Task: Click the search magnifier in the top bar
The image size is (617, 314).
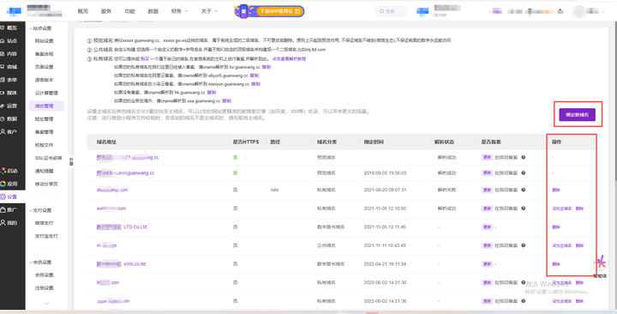Action: click(381, 11)
